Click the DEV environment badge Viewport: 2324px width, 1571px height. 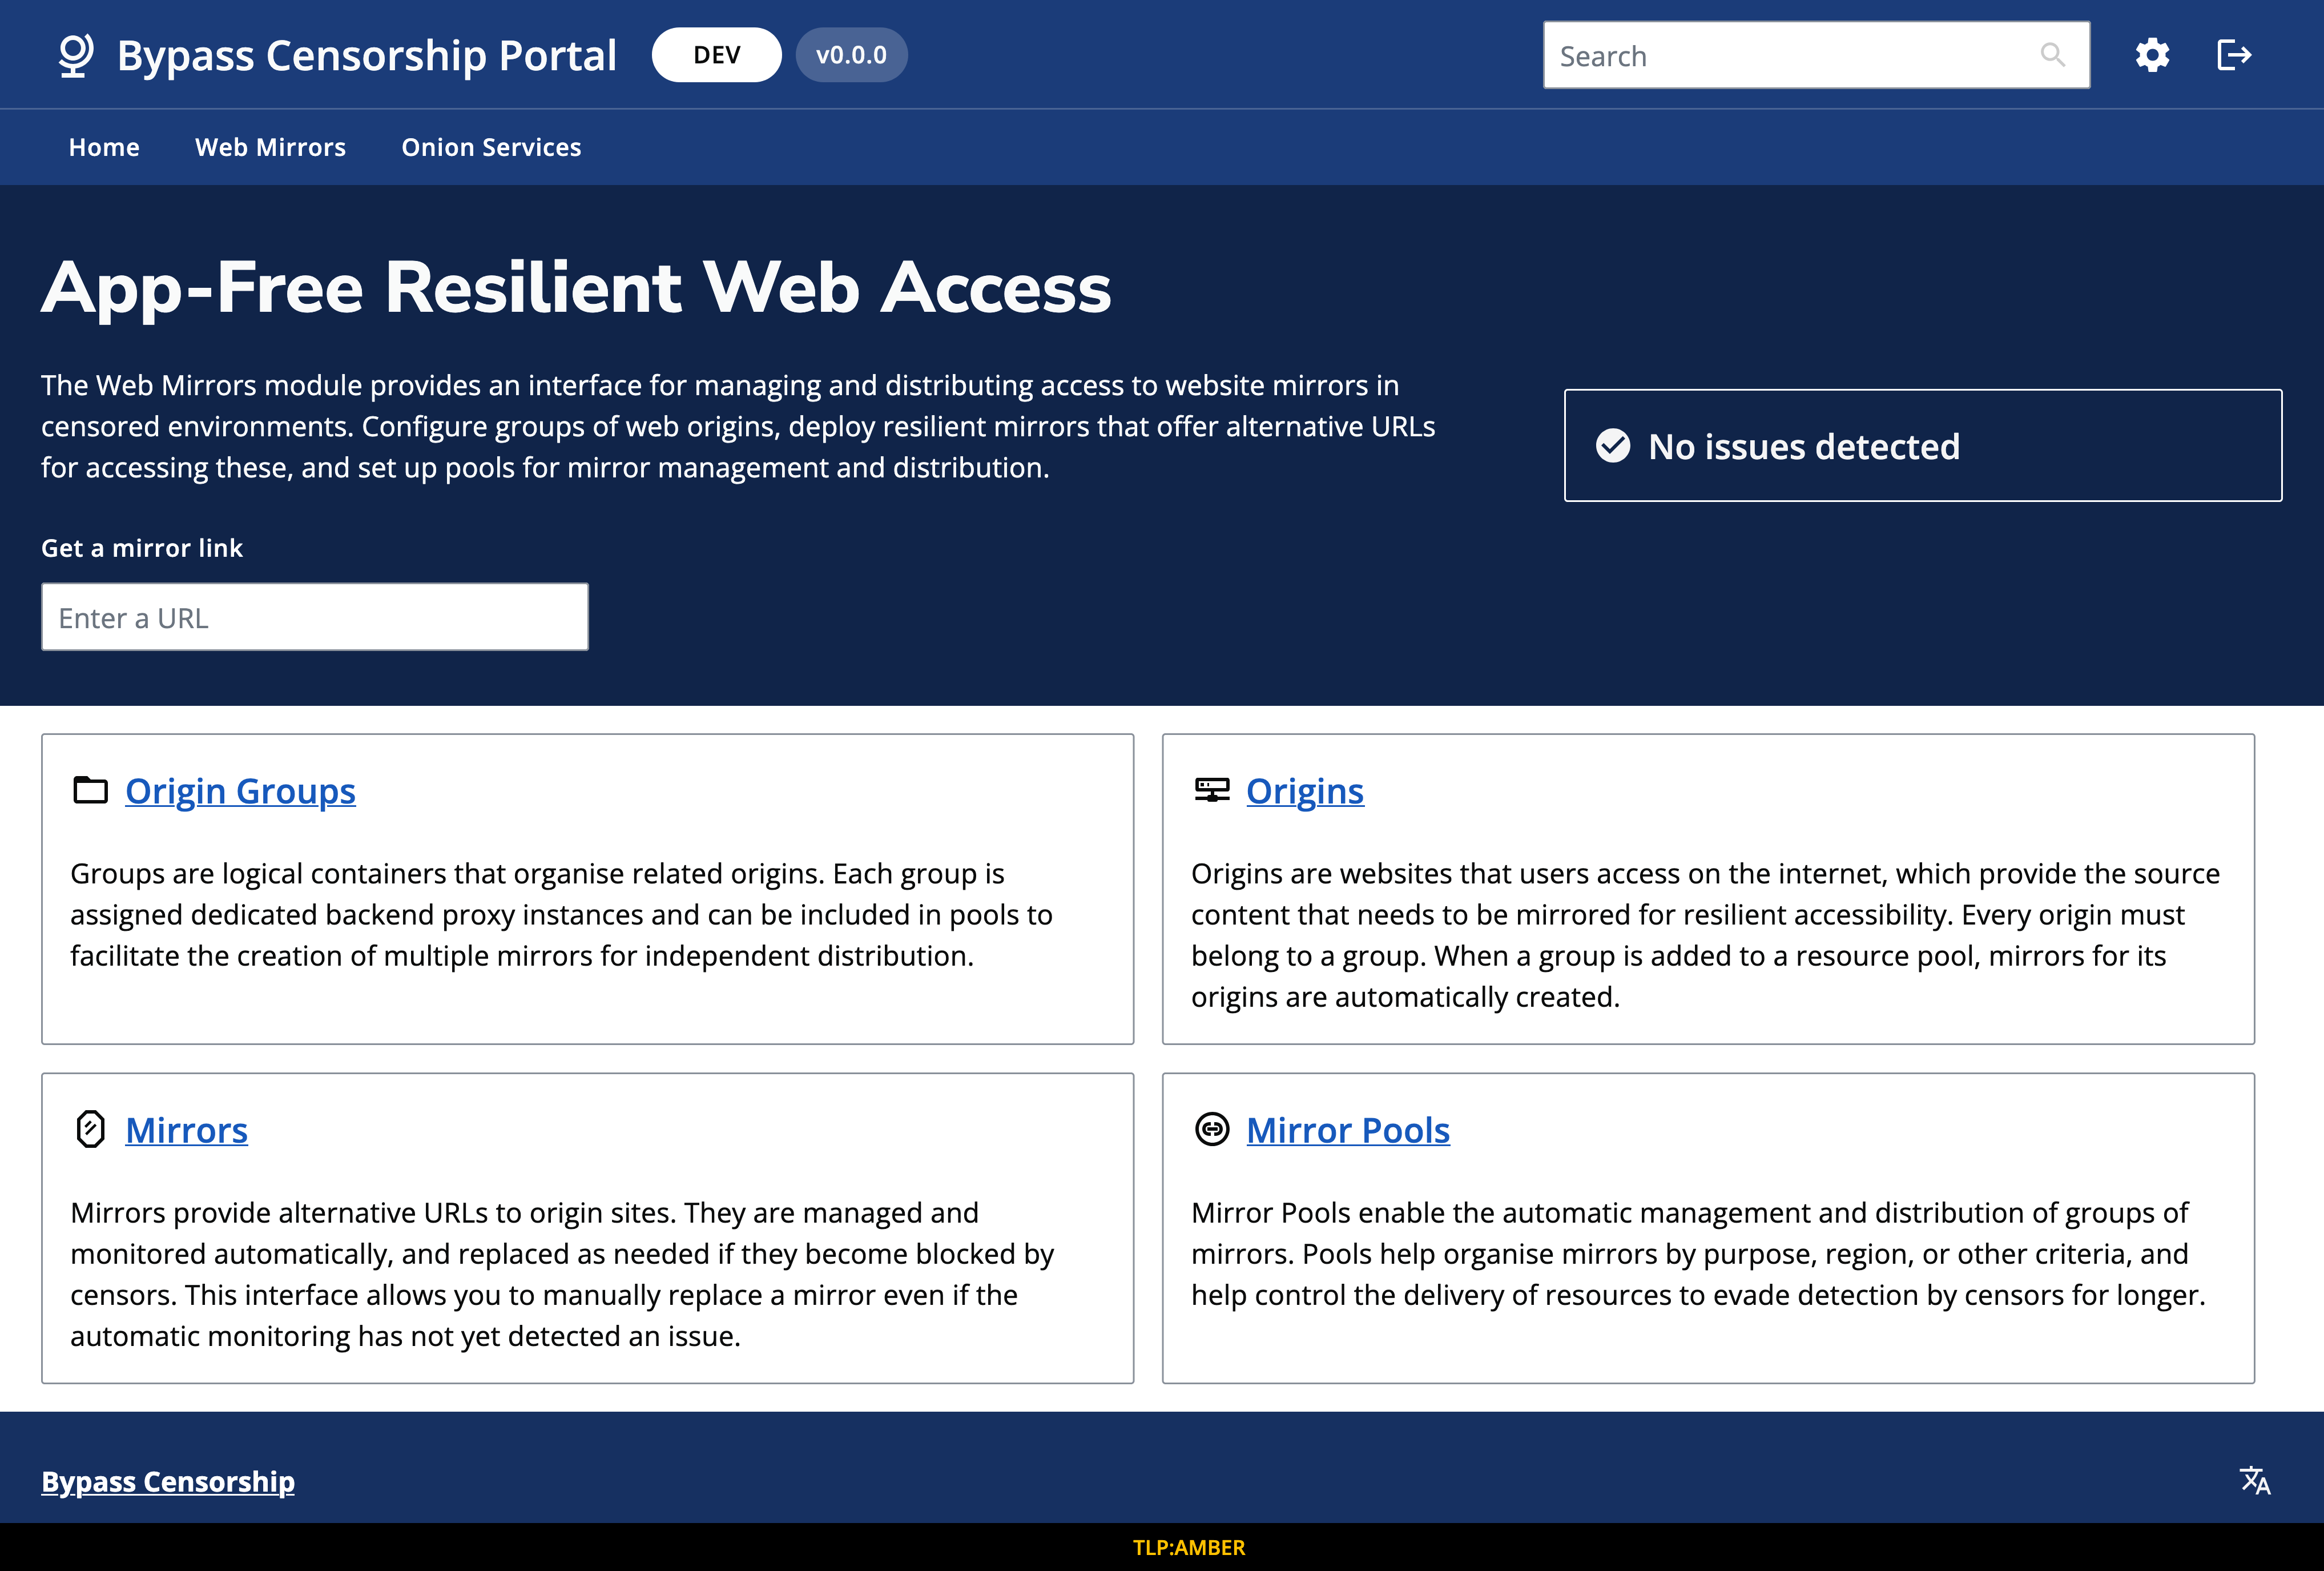[716, 55]
